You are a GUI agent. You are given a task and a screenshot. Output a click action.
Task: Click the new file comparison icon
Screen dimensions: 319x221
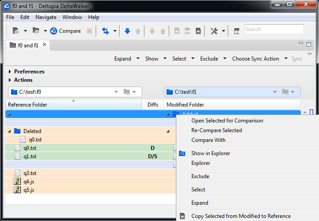[16, 31]
